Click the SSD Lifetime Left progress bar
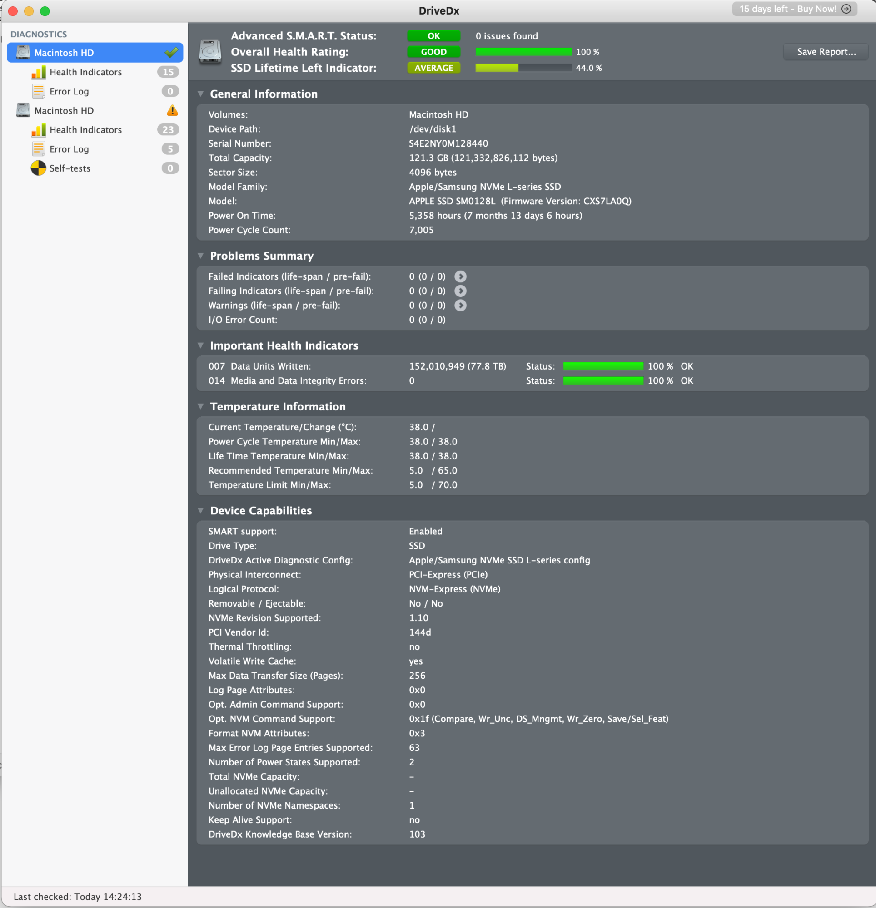Image resolution: width=876 pixels, height=908 pixels. tap(523, 68)
